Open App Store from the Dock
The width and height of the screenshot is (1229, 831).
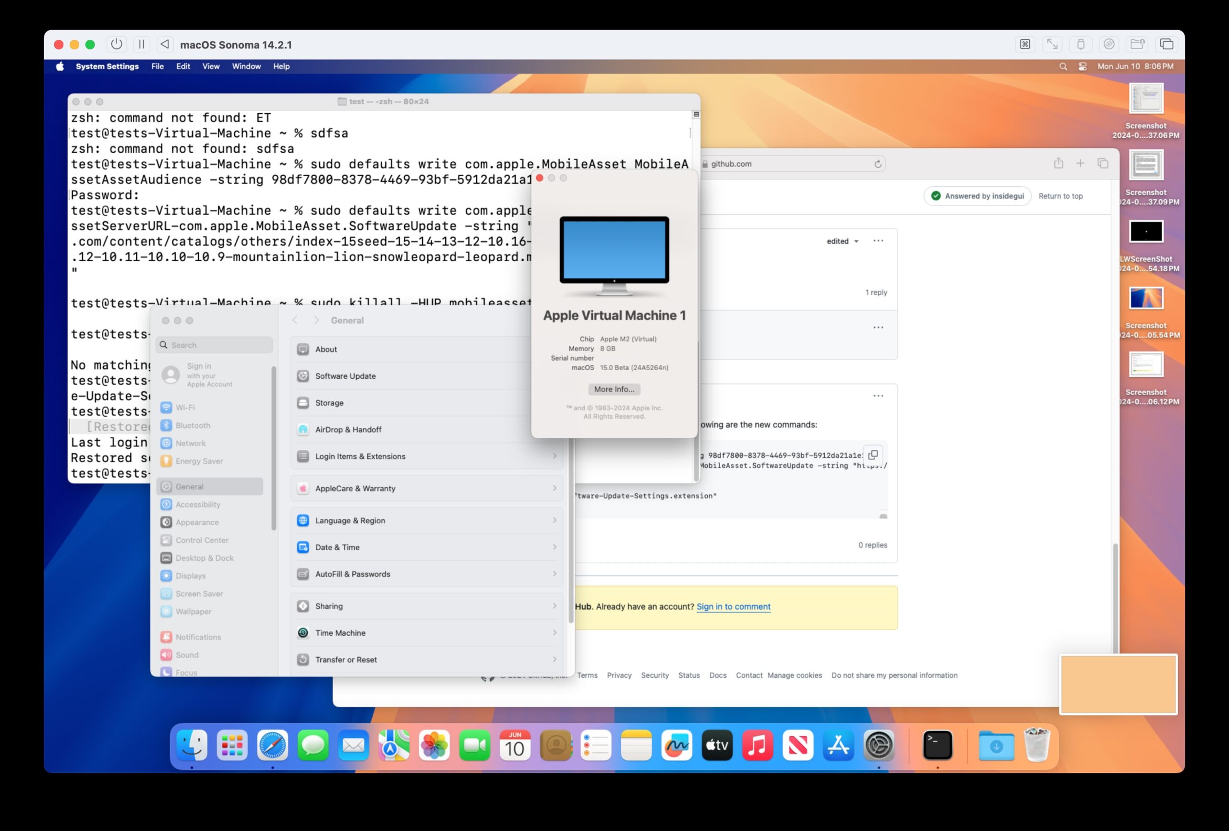click(838, 746)
